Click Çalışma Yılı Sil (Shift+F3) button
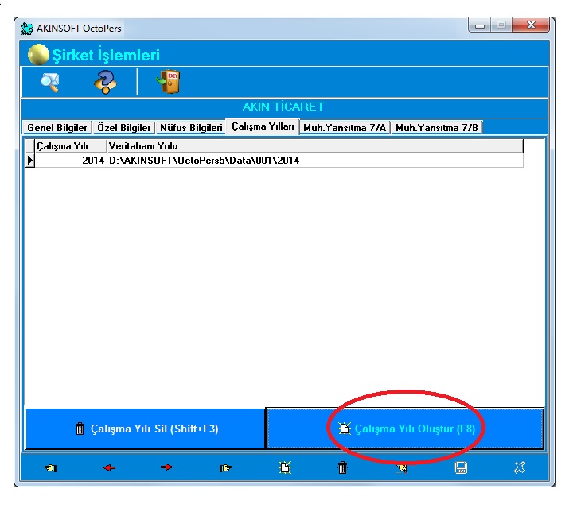This screenshot has height=512, width=577. pyautogui.click(x=146, y=429)
